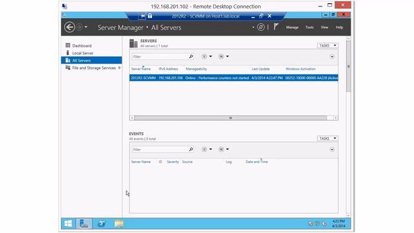Screen dimensions: 414x233
Task: Click the Local Server icon in sidebar
Action: click(67, 53)
